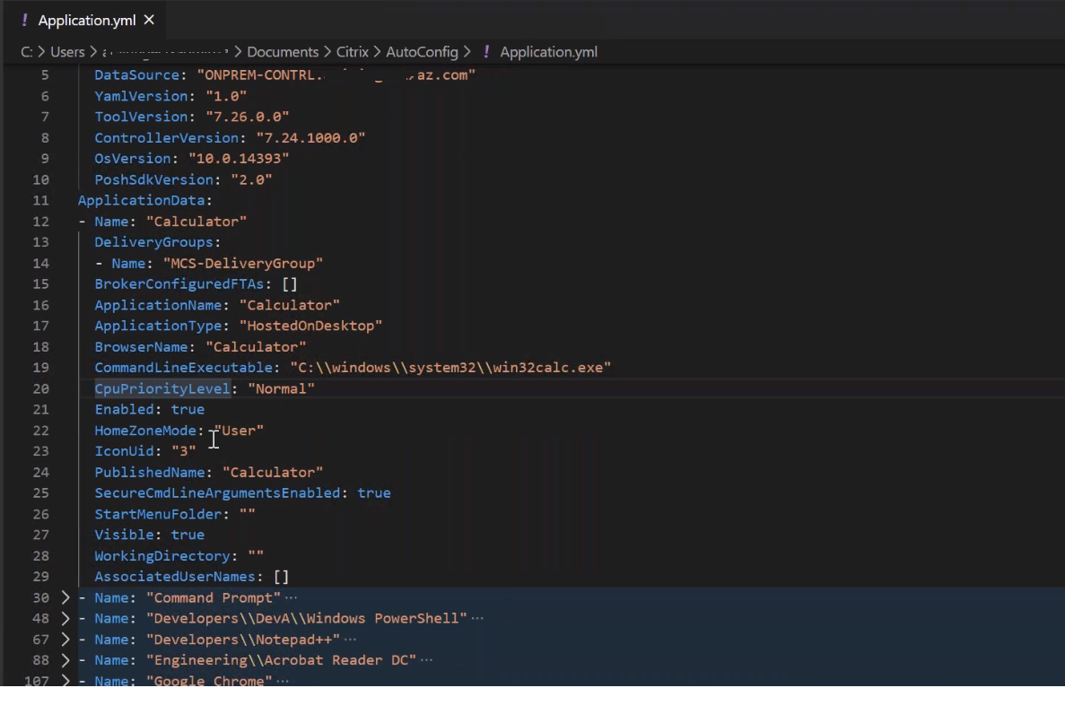Select the Application.yml editor tab
The image size is (1065, 714).
pyautogui.click(x=87, y=20)
